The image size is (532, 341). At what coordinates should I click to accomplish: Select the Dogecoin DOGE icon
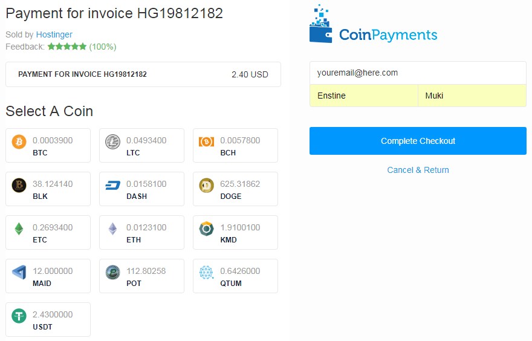(206, 185)
